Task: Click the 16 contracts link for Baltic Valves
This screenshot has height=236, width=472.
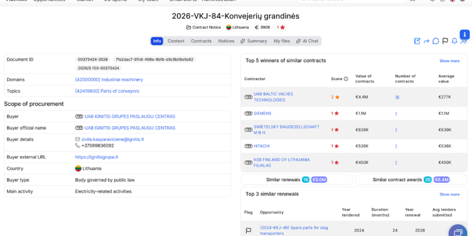Action: point(397,97)
